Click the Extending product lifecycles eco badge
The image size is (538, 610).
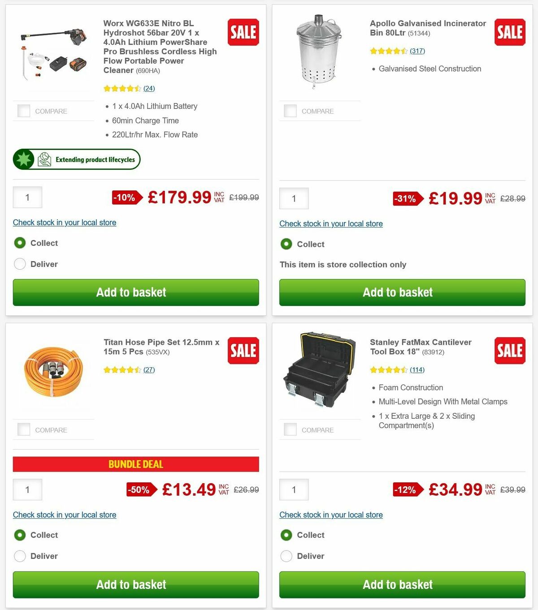click(x=76, y=159)
